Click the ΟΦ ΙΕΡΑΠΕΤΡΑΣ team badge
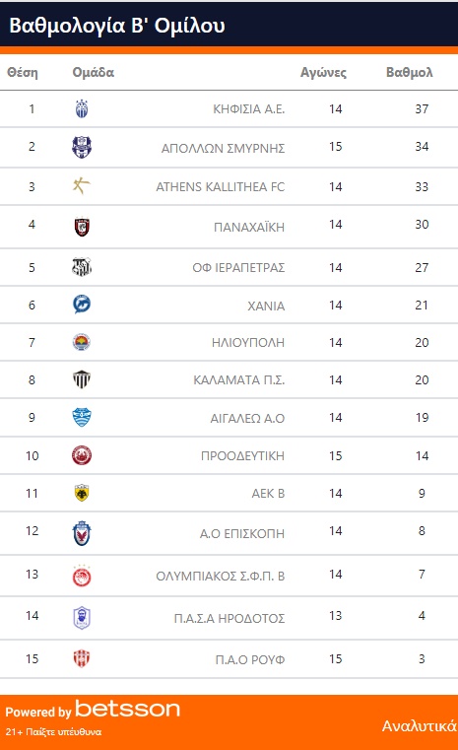 pyautogui.click(x=82, y=267)
